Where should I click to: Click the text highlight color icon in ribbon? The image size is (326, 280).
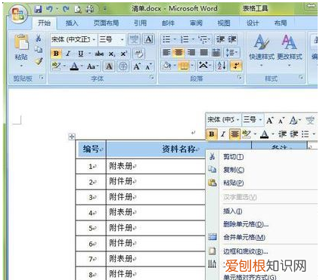(56, 66)
